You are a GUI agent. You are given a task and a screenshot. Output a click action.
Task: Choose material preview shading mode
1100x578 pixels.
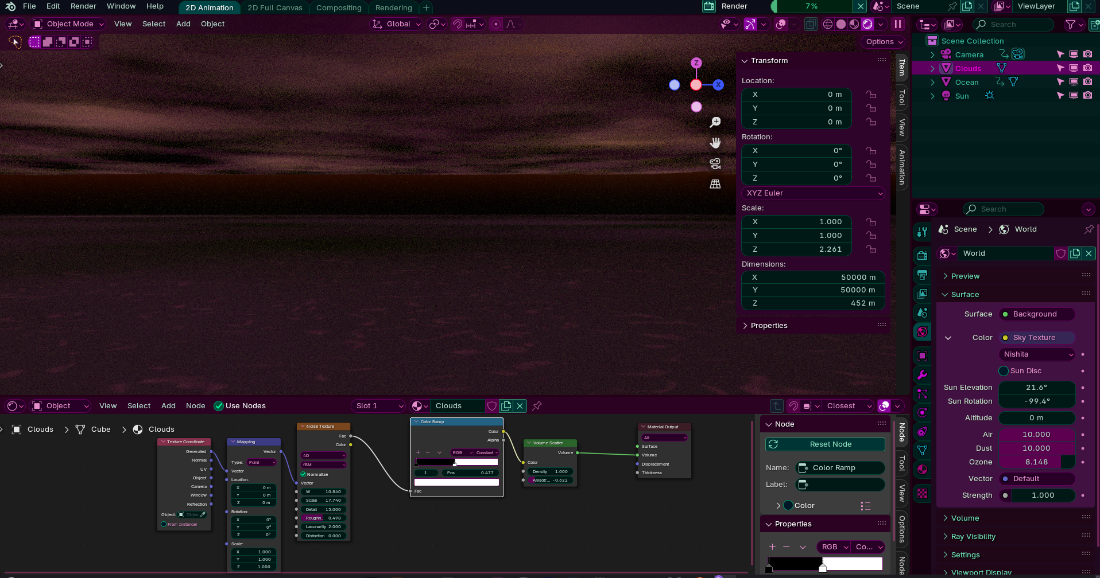[854, 24]
